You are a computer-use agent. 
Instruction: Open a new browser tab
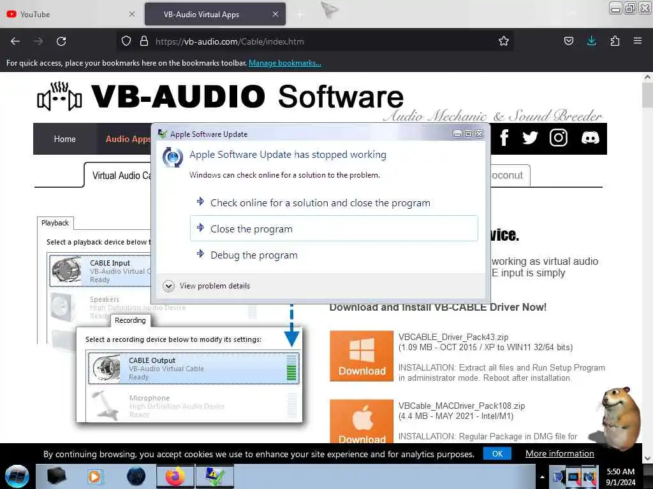click(x=300, y=15)
